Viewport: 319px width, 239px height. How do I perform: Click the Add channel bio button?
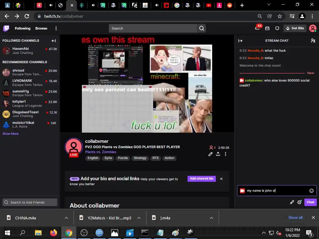tap(202, 179)
